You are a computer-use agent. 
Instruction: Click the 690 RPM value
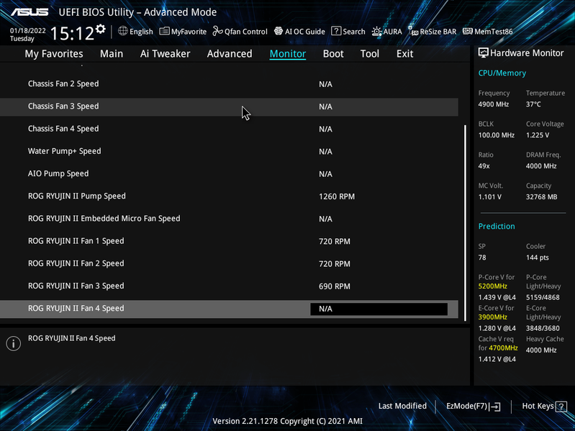point(334,286)
